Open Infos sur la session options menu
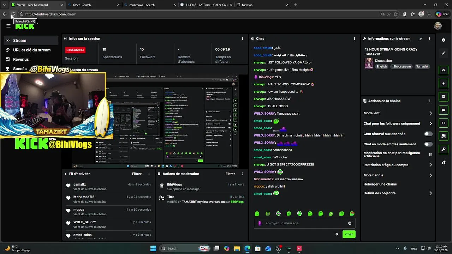Screen dimensions: 452x254 click(x=242, y=38)
